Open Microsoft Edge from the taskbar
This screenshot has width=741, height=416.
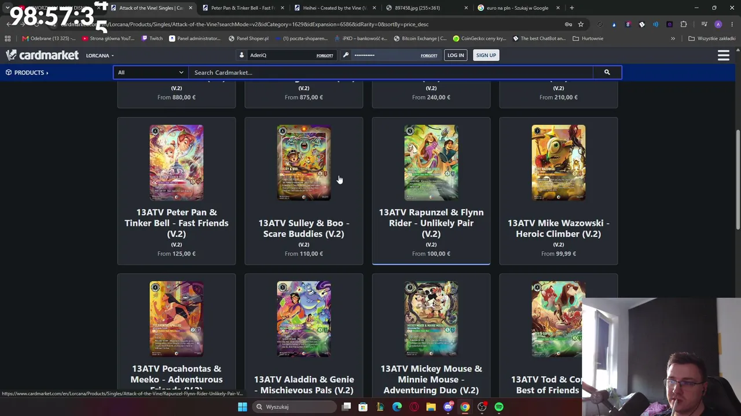[397, 407]
